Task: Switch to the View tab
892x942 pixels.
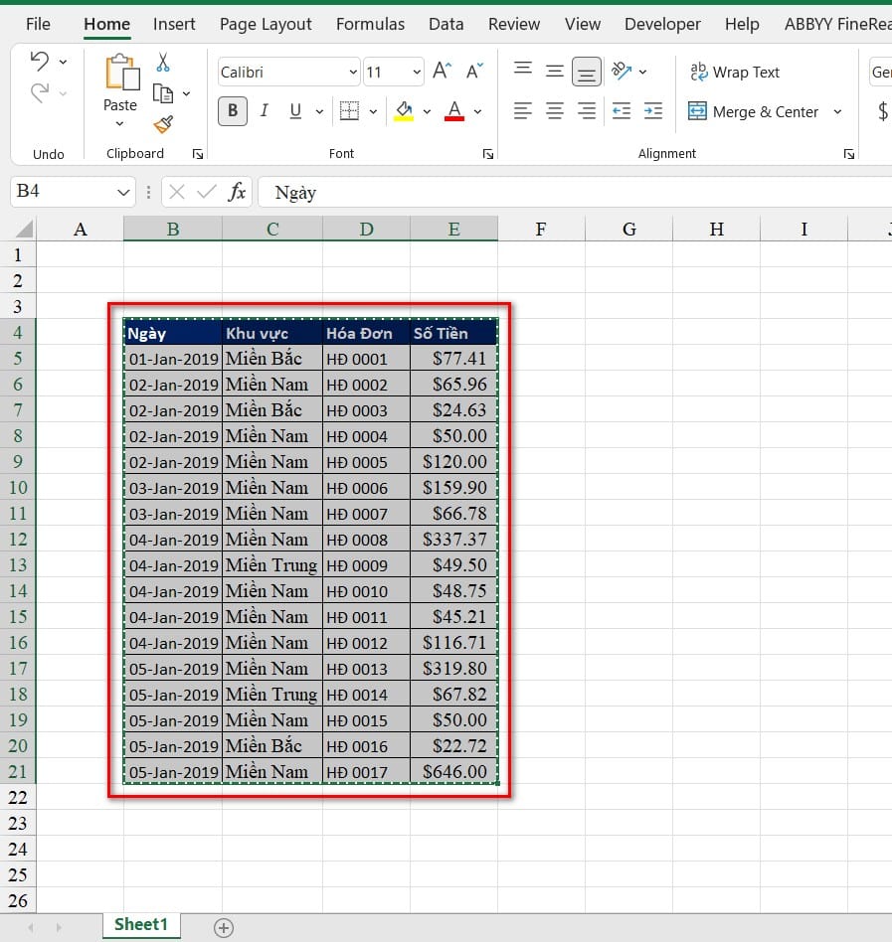Action: pyautogui.click(x=583, y=24)
